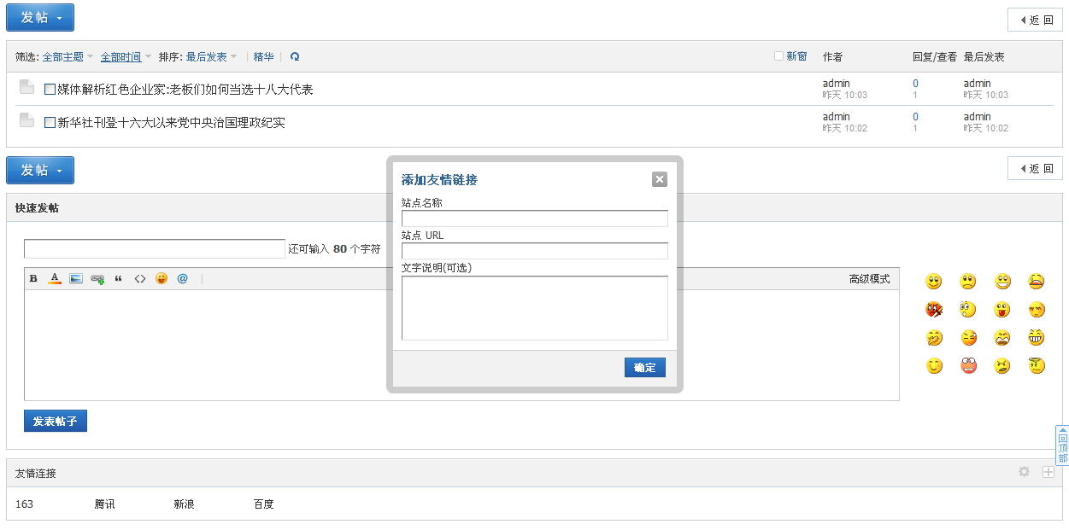The image size is (1069, 530).
Task: Click the insert link icon
Action: [x=97, y=278]
